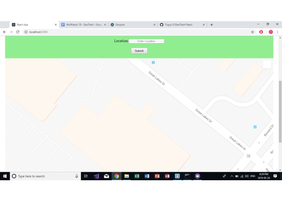This screenshot has width=282, height=201.
Task: Open Access from the taskbar
Action: point(167,176)
